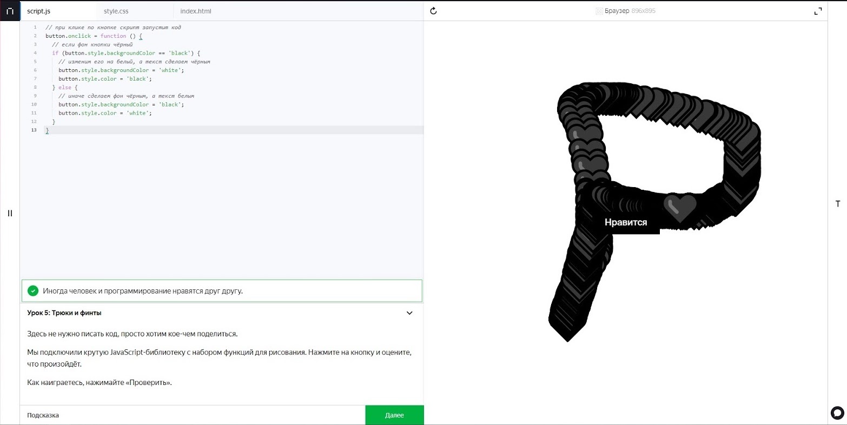This screenshot has height=425, width=847.
Task: Click the '} else {' code line
Action: click(65, 88)
